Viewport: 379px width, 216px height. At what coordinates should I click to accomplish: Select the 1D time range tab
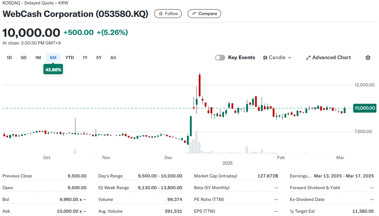coord(9,58)
